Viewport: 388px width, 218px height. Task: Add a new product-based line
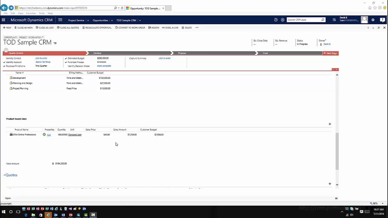tap(330, 124)
